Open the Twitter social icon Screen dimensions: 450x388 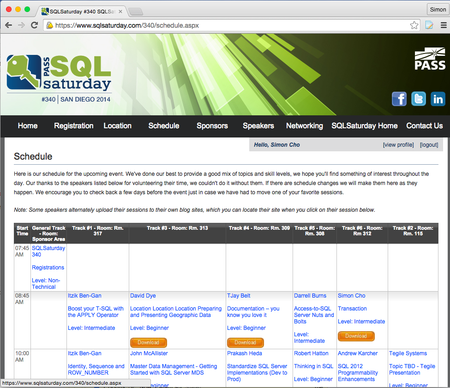pos(419,99)
